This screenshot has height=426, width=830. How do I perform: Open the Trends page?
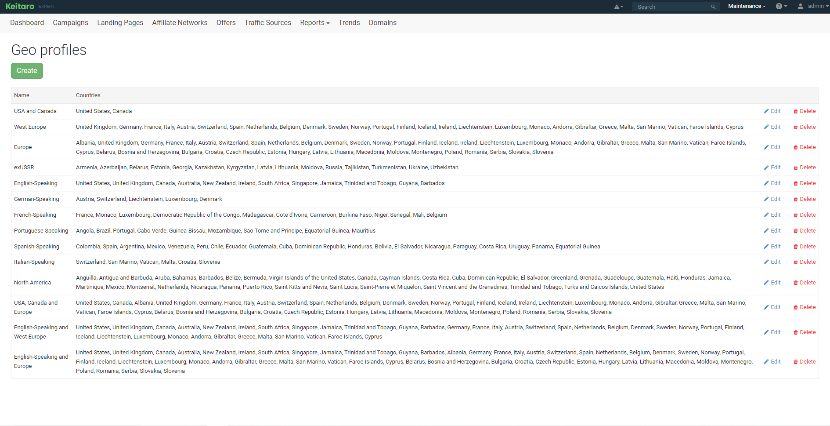tap(349, 23)
